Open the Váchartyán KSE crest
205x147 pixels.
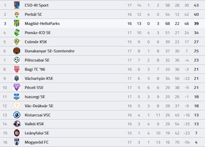17,78
